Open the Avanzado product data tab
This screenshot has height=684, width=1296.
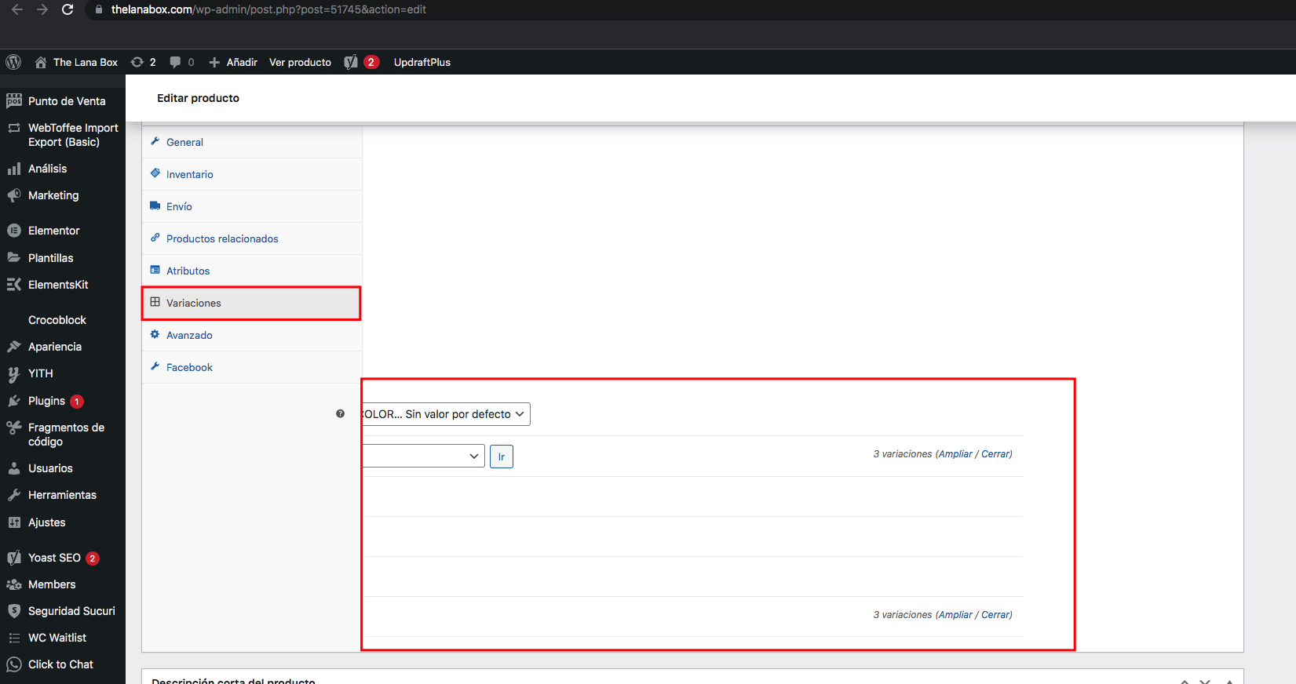(251, 335)
